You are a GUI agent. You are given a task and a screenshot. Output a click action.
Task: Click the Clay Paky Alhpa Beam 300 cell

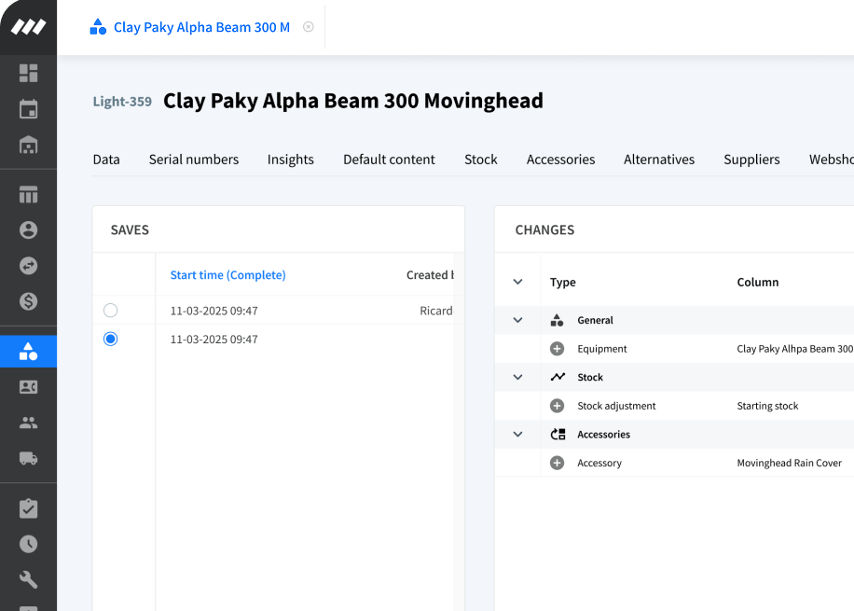tap(794, 349)
